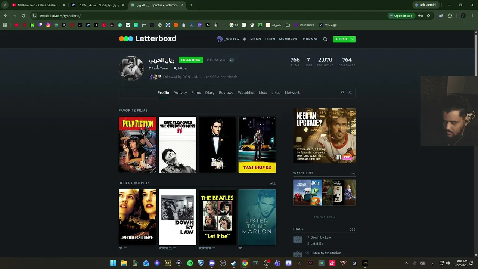This screenshot has width=478, height=269.
Task: Open the apps grid in bookmarks bar
Action: [5, 25]
